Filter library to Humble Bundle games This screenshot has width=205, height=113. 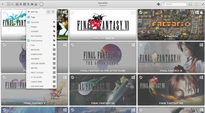[x=28, y=4]
